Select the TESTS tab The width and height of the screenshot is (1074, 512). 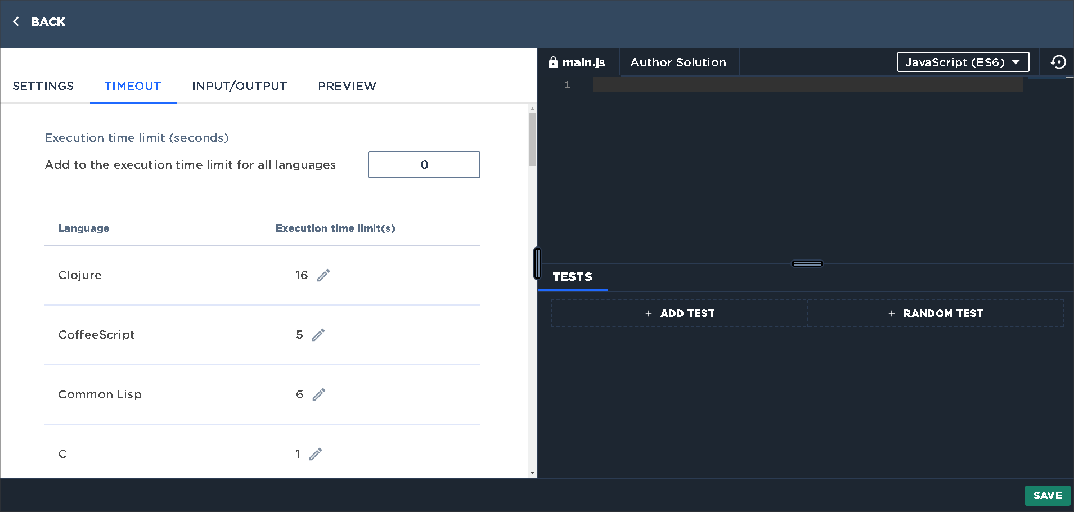point(572,276)
